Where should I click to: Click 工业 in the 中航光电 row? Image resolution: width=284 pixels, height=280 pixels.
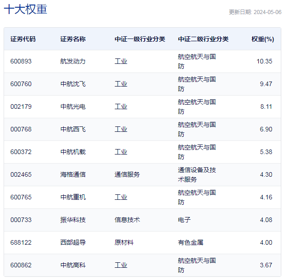121,107
